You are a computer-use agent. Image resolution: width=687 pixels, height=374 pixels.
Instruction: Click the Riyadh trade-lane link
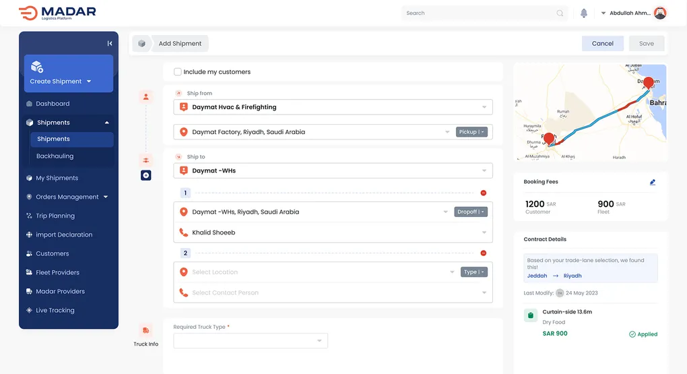572,276
